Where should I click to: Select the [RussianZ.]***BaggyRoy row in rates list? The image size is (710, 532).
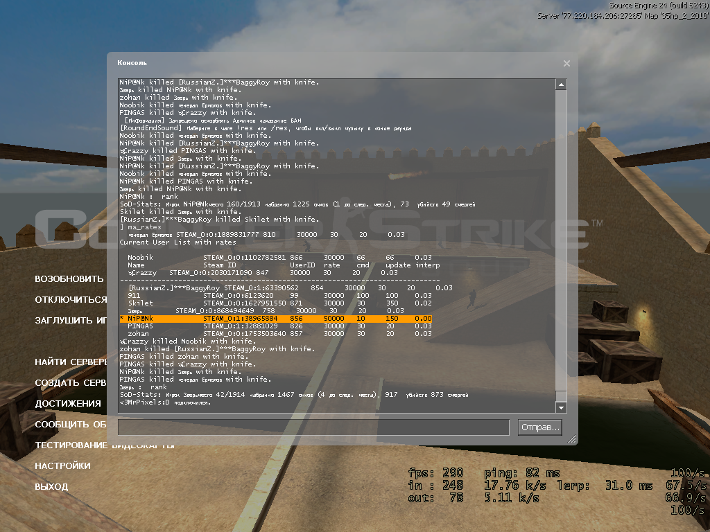click(291, 287)
